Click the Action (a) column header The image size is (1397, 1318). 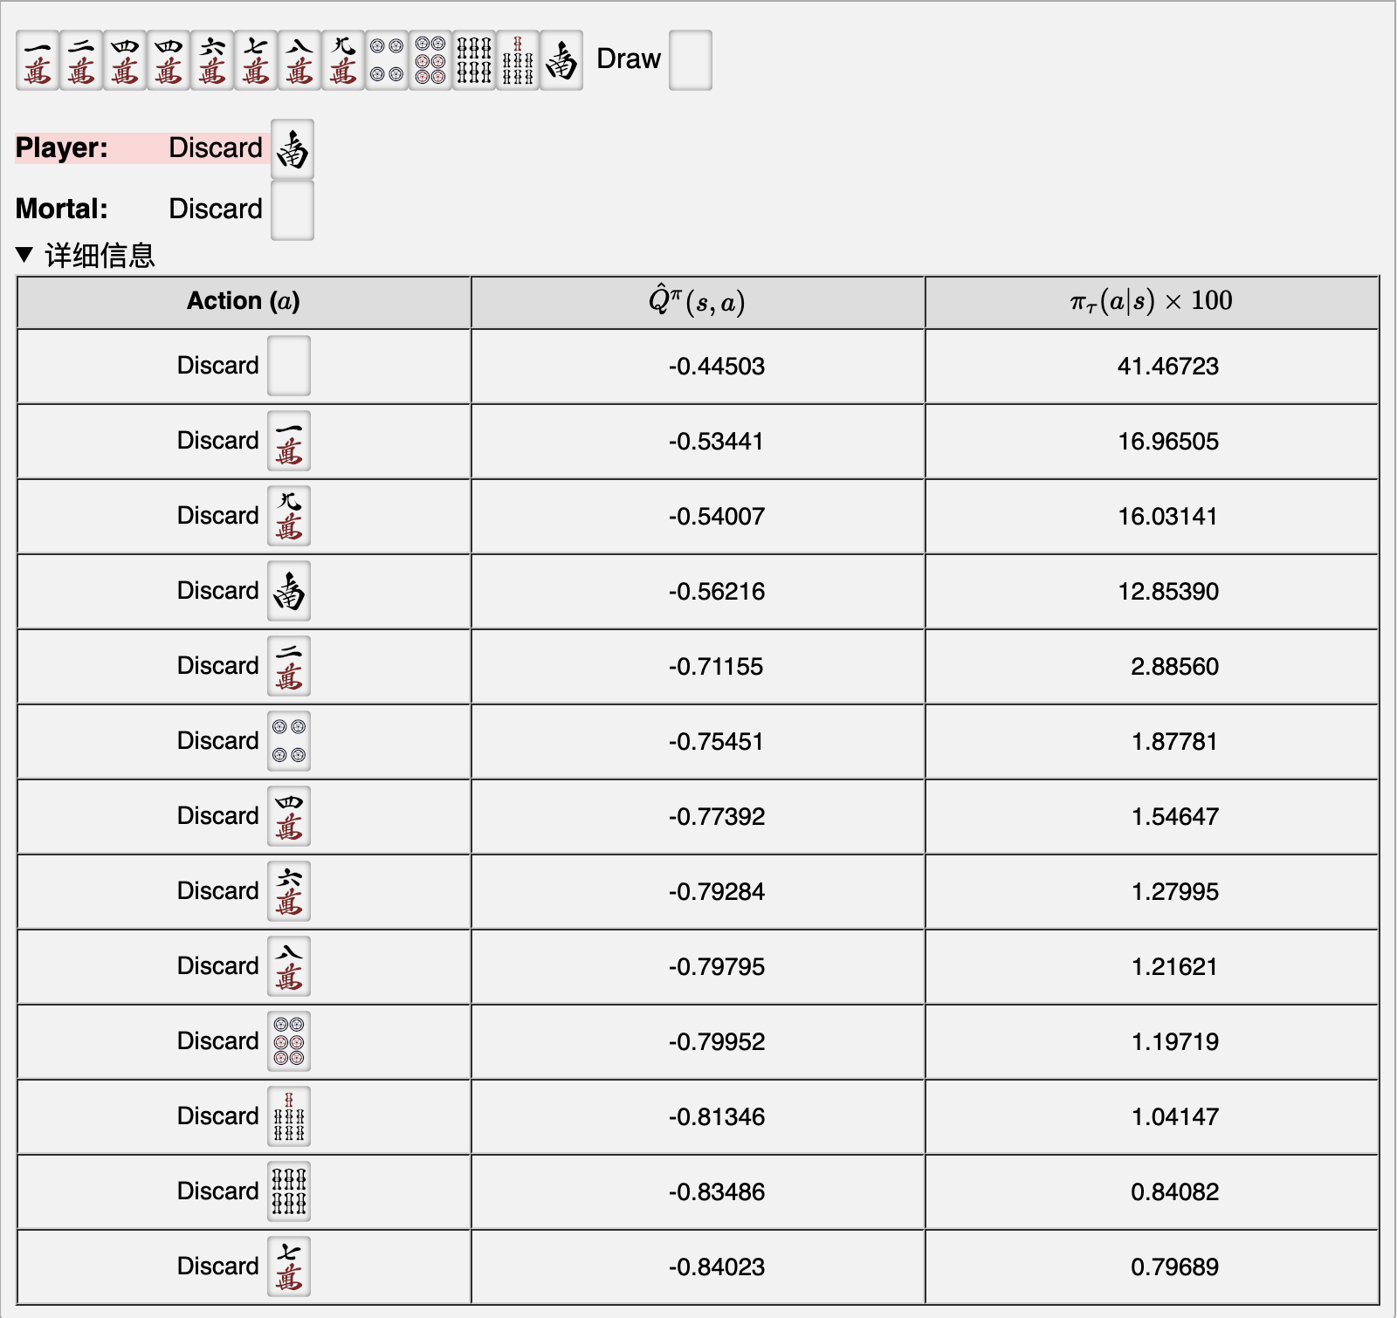[244, 301]
